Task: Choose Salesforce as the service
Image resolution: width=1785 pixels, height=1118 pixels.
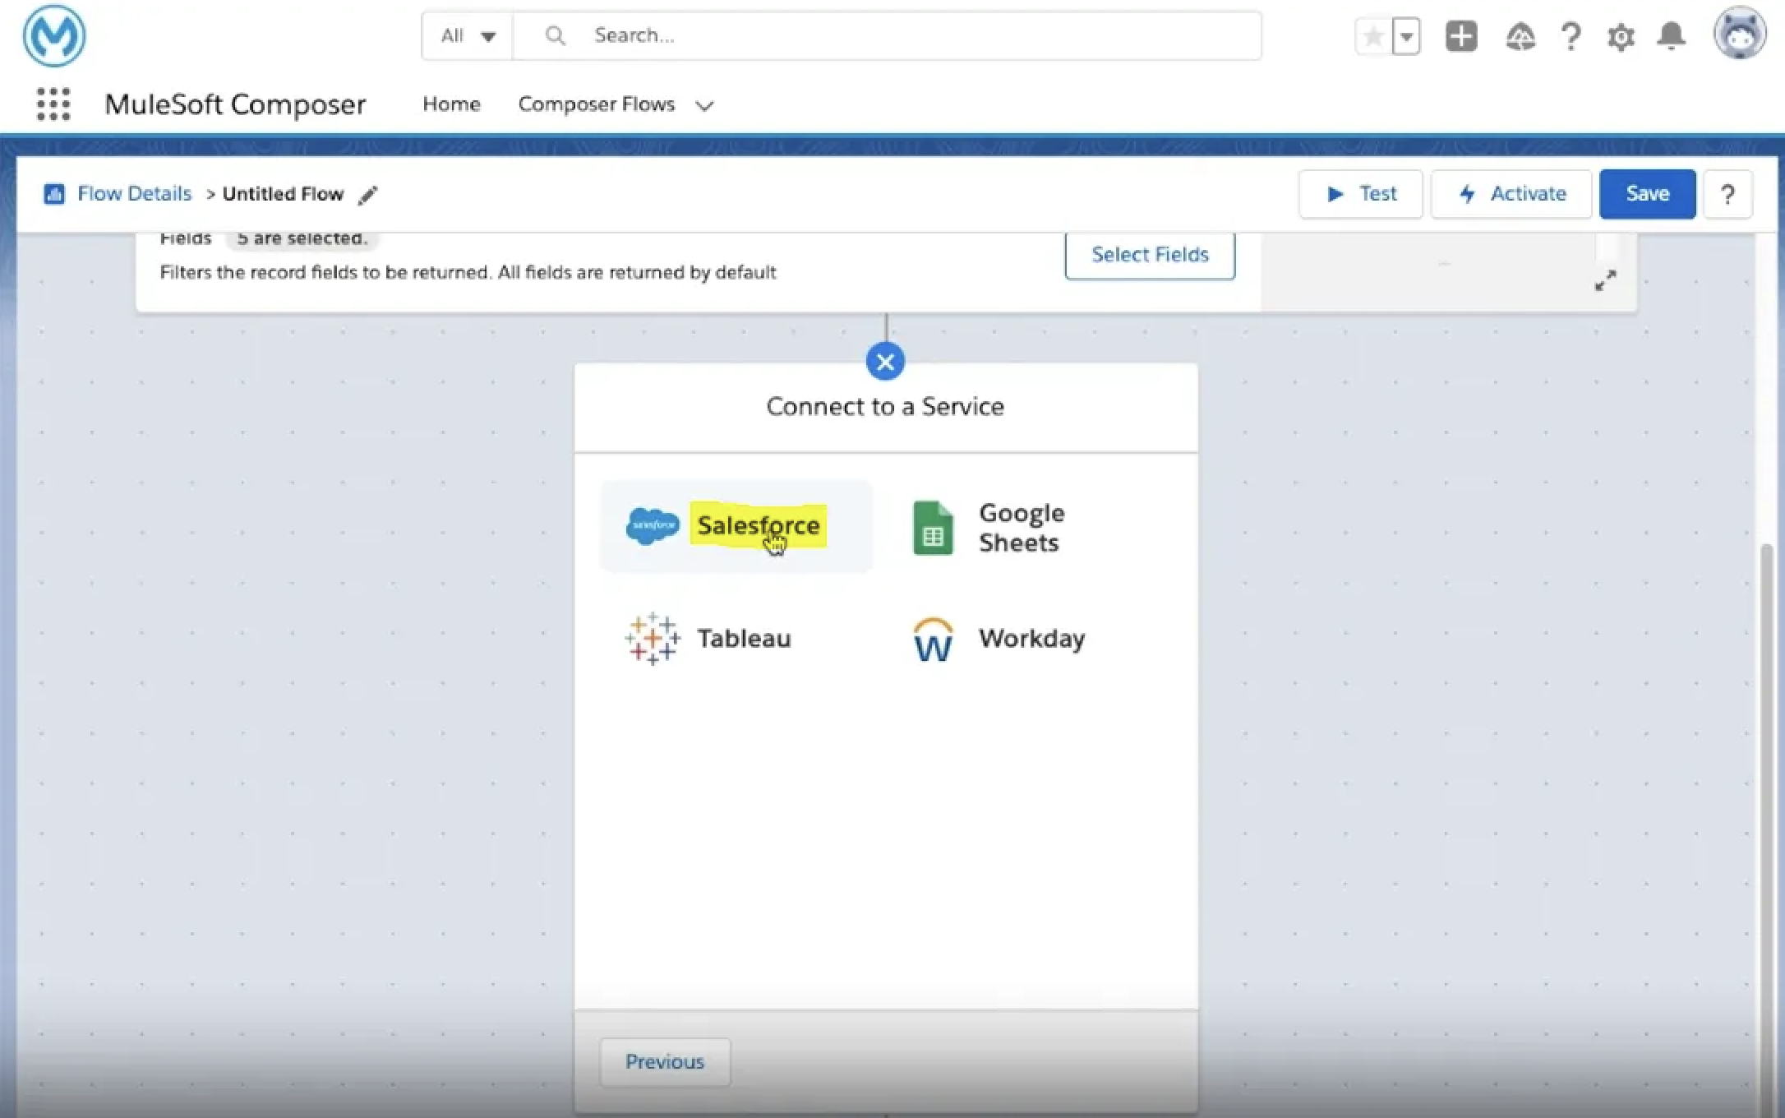Action: click(x=736, y=525)
